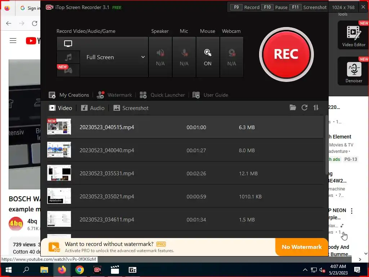This screenshot has height=277, width=369.
Task: Open Quick Launcher menu
Action: click(x=162, y=95)
